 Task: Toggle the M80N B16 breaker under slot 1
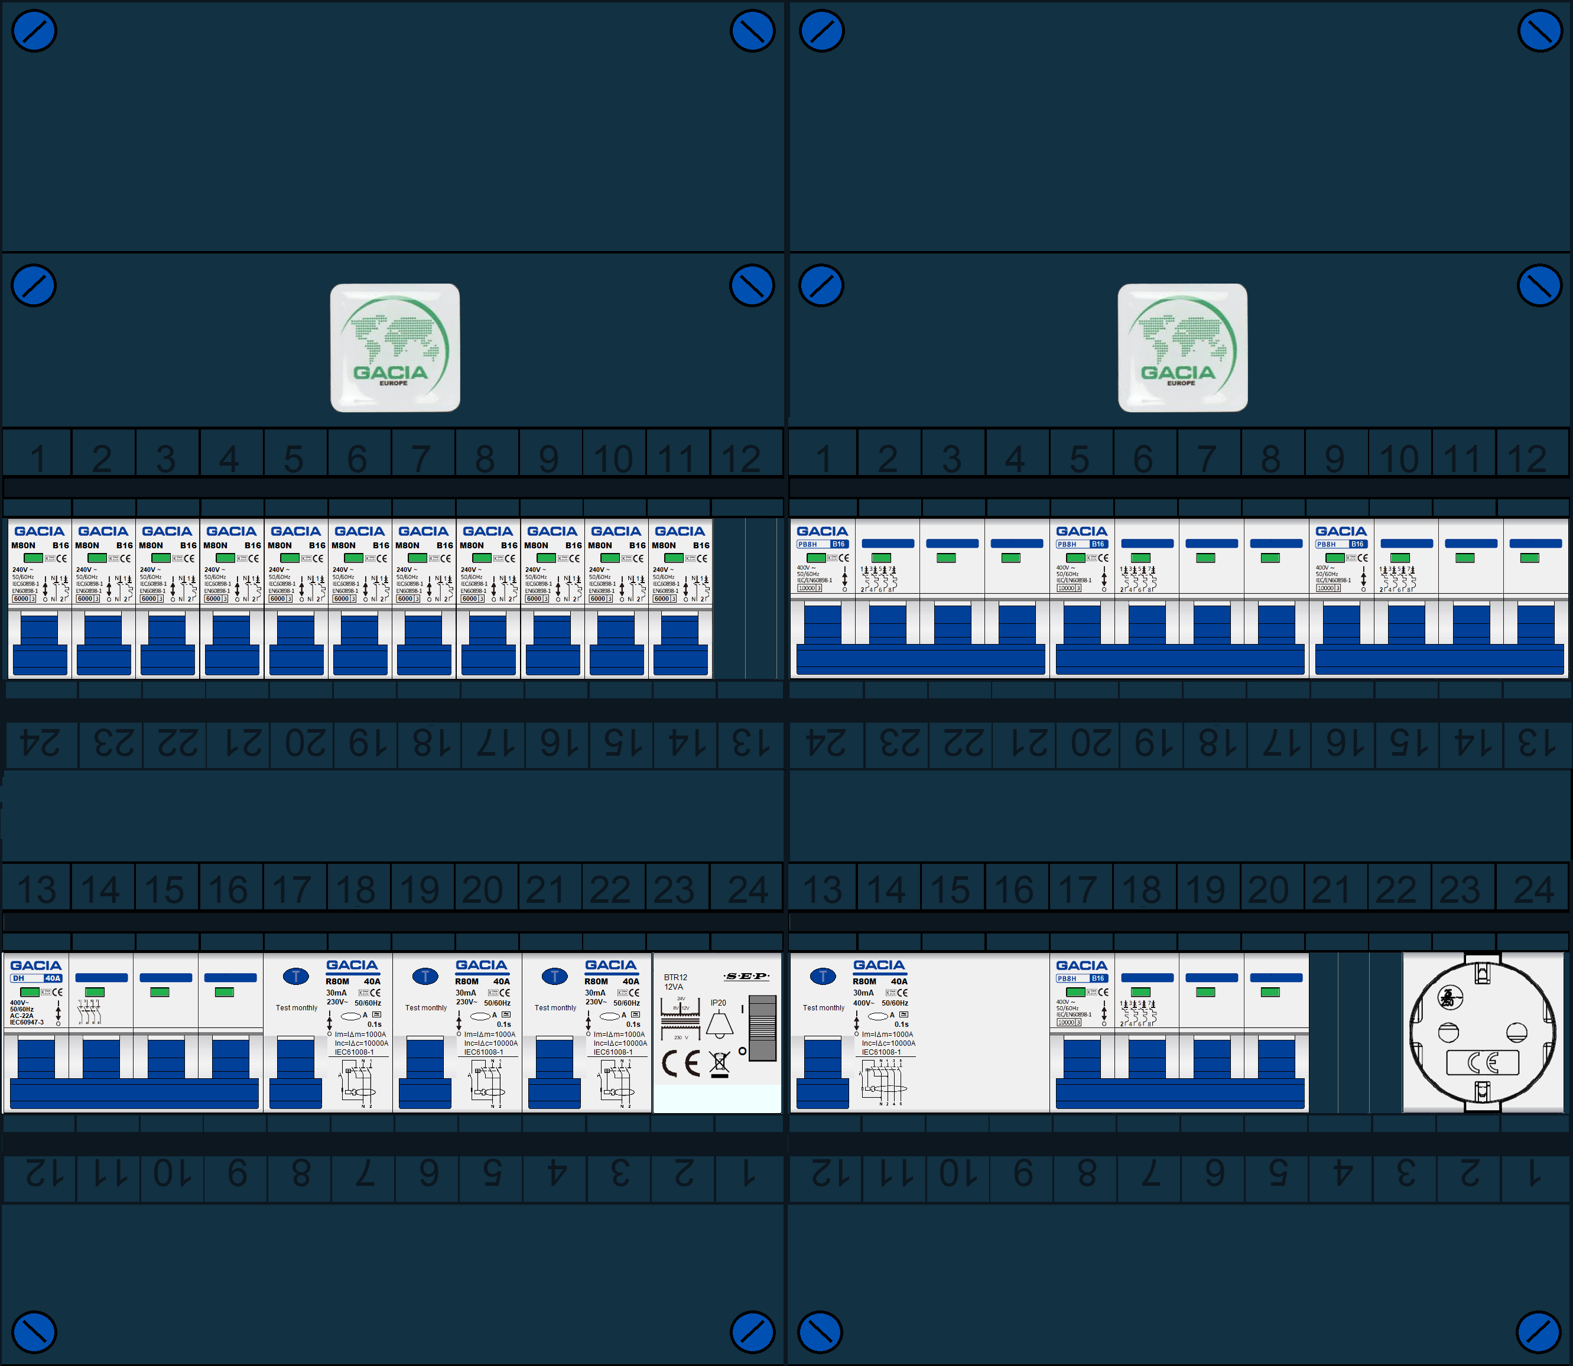(40, 645)
